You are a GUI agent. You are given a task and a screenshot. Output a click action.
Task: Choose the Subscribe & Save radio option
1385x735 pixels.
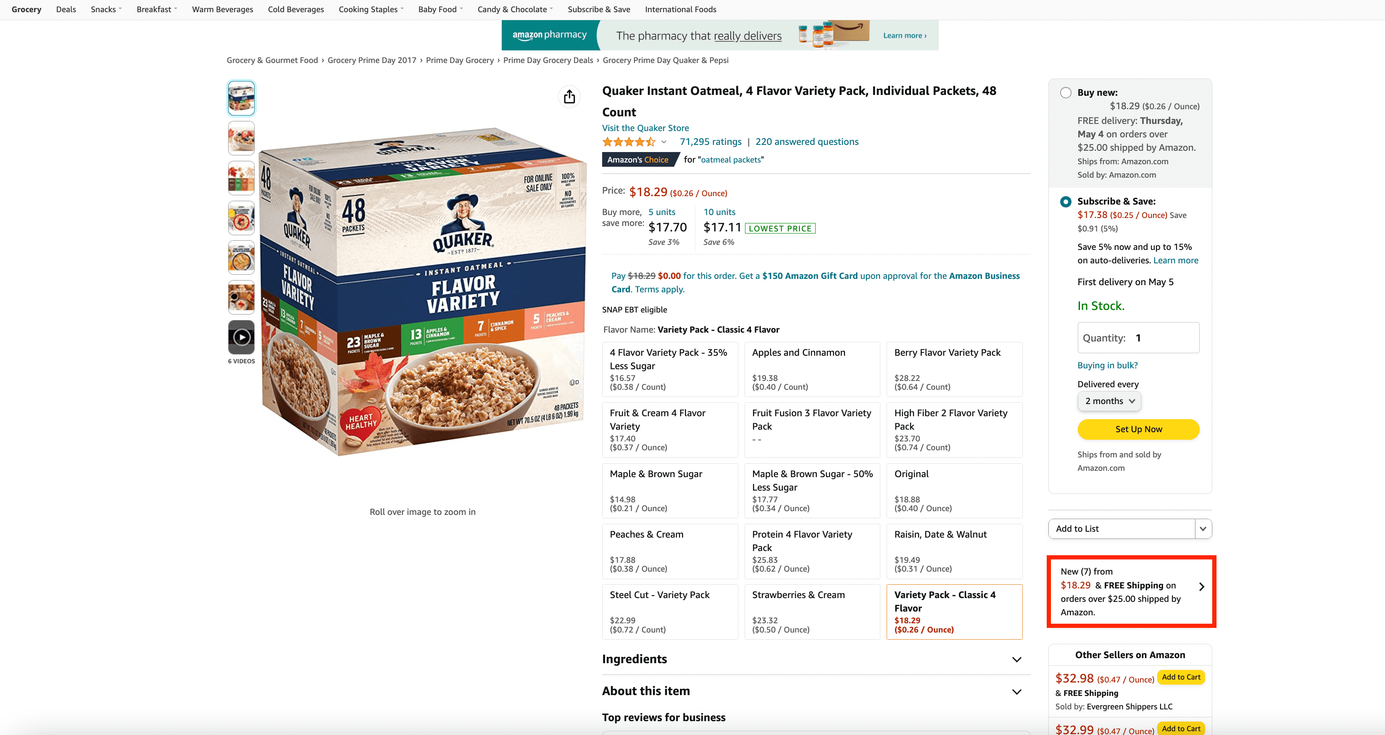[1066, 202]
